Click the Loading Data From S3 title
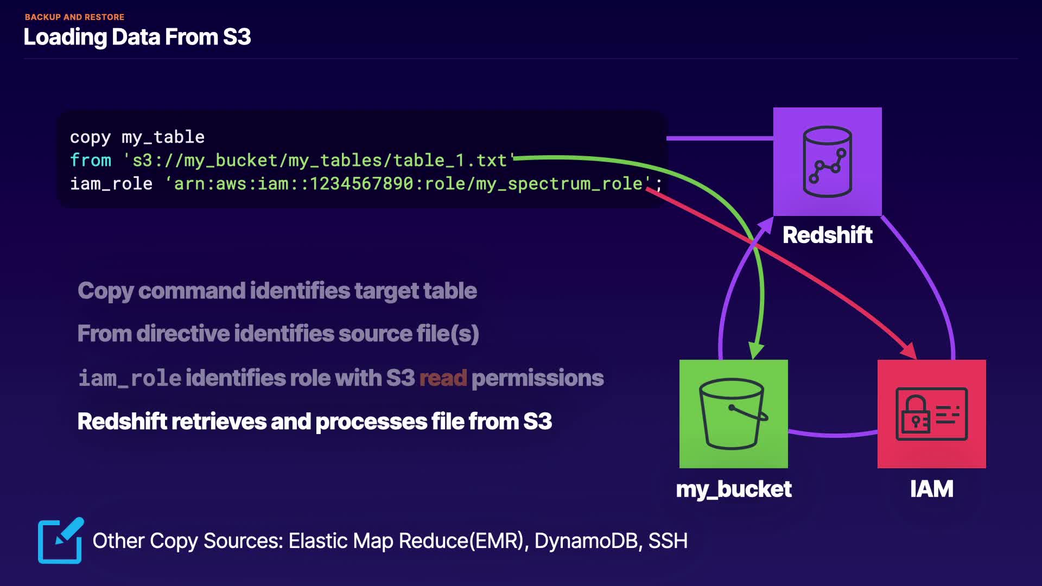 (137, 37)
